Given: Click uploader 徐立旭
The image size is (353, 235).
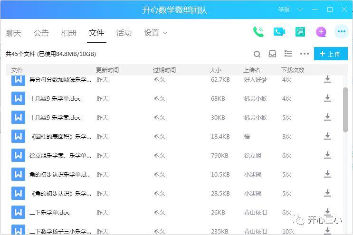Looking at the screenshot, I should (x=253, y=155).
